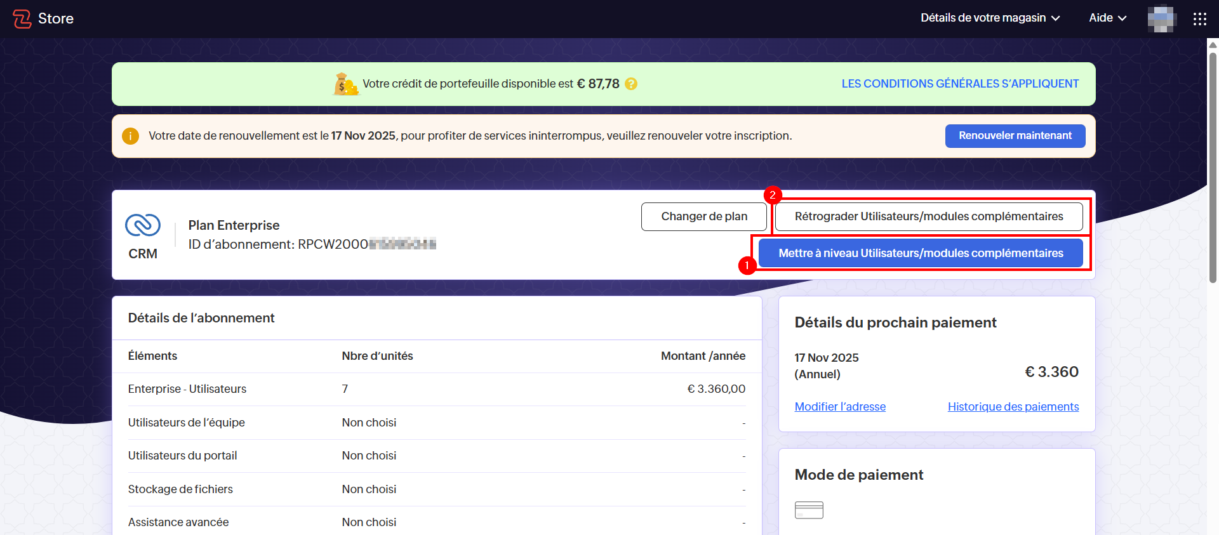Expand the Détails de votre magasin menu

(x=990, y=18)
